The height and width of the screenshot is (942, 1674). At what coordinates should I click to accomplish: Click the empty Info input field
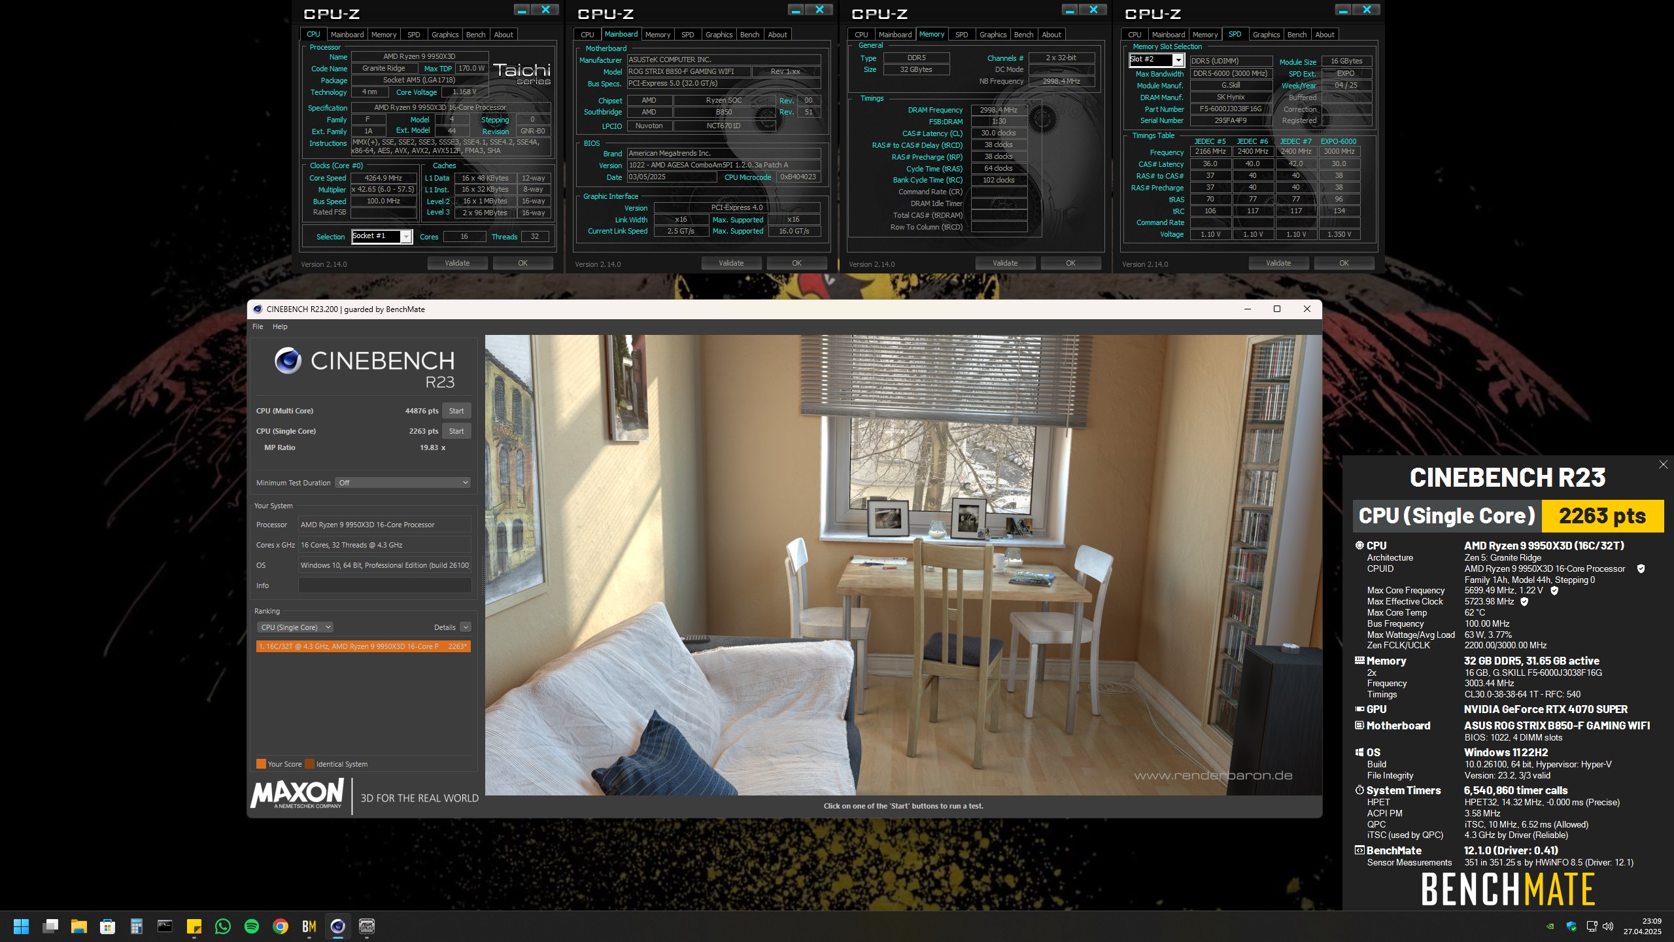384,585
